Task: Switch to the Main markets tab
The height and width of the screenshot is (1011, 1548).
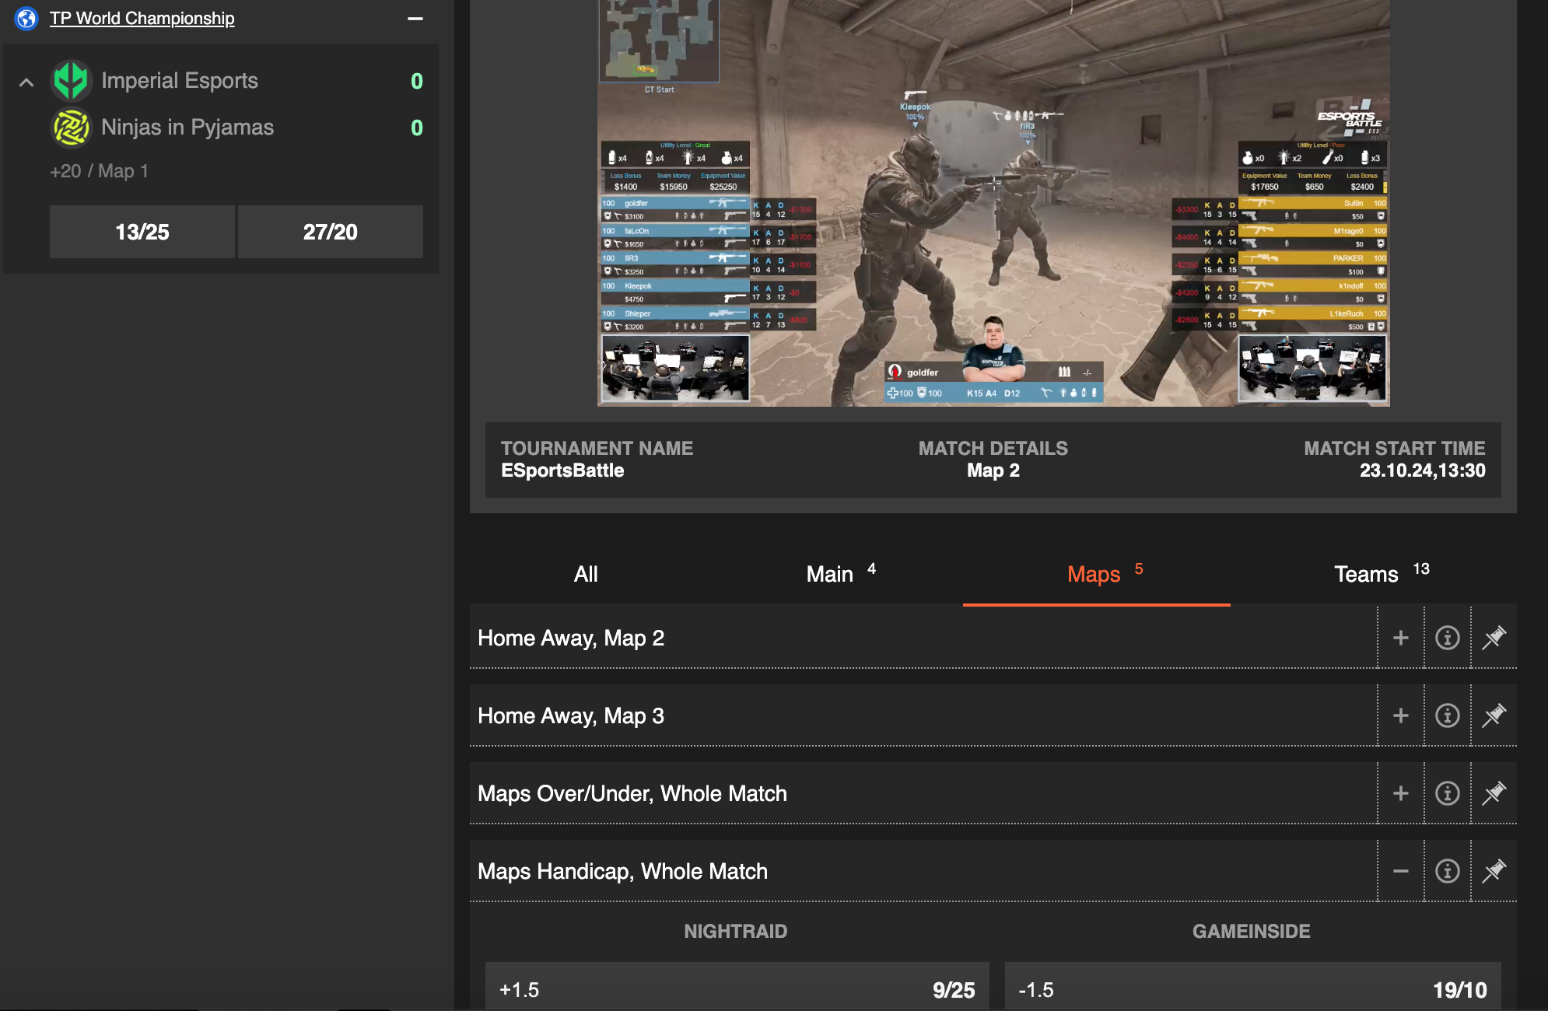Action: (841, 574)
